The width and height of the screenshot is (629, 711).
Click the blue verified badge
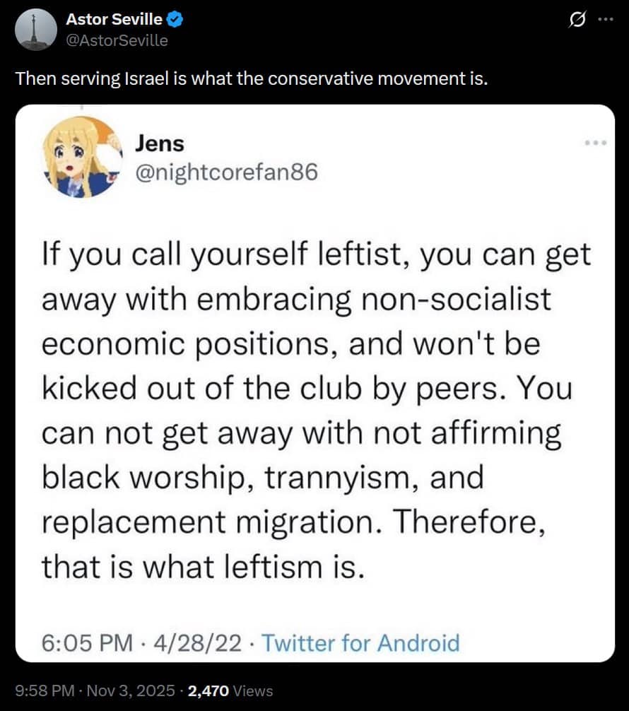click(175, 20)
